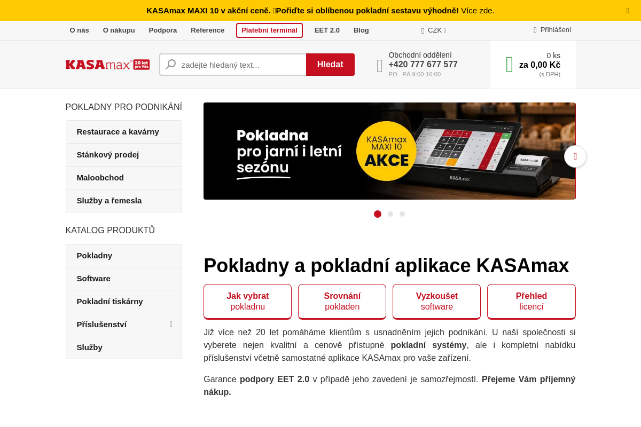Close the yellow promo banner

tap(628, 11)
